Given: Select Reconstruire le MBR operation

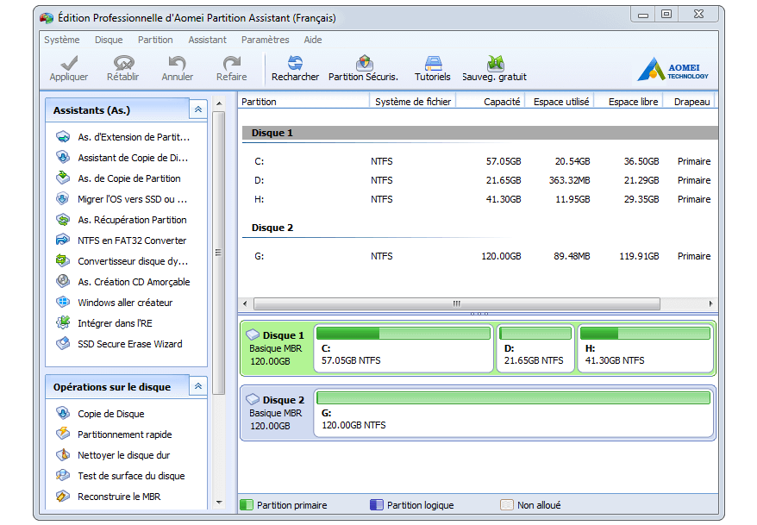Looking at the screenshot, I should [119, 497].
